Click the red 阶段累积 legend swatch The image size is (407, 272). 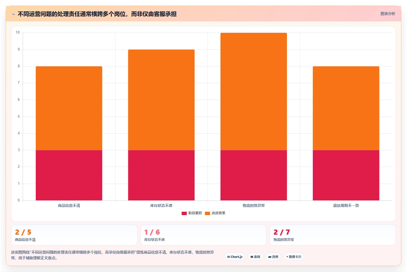tap(184, 213)
